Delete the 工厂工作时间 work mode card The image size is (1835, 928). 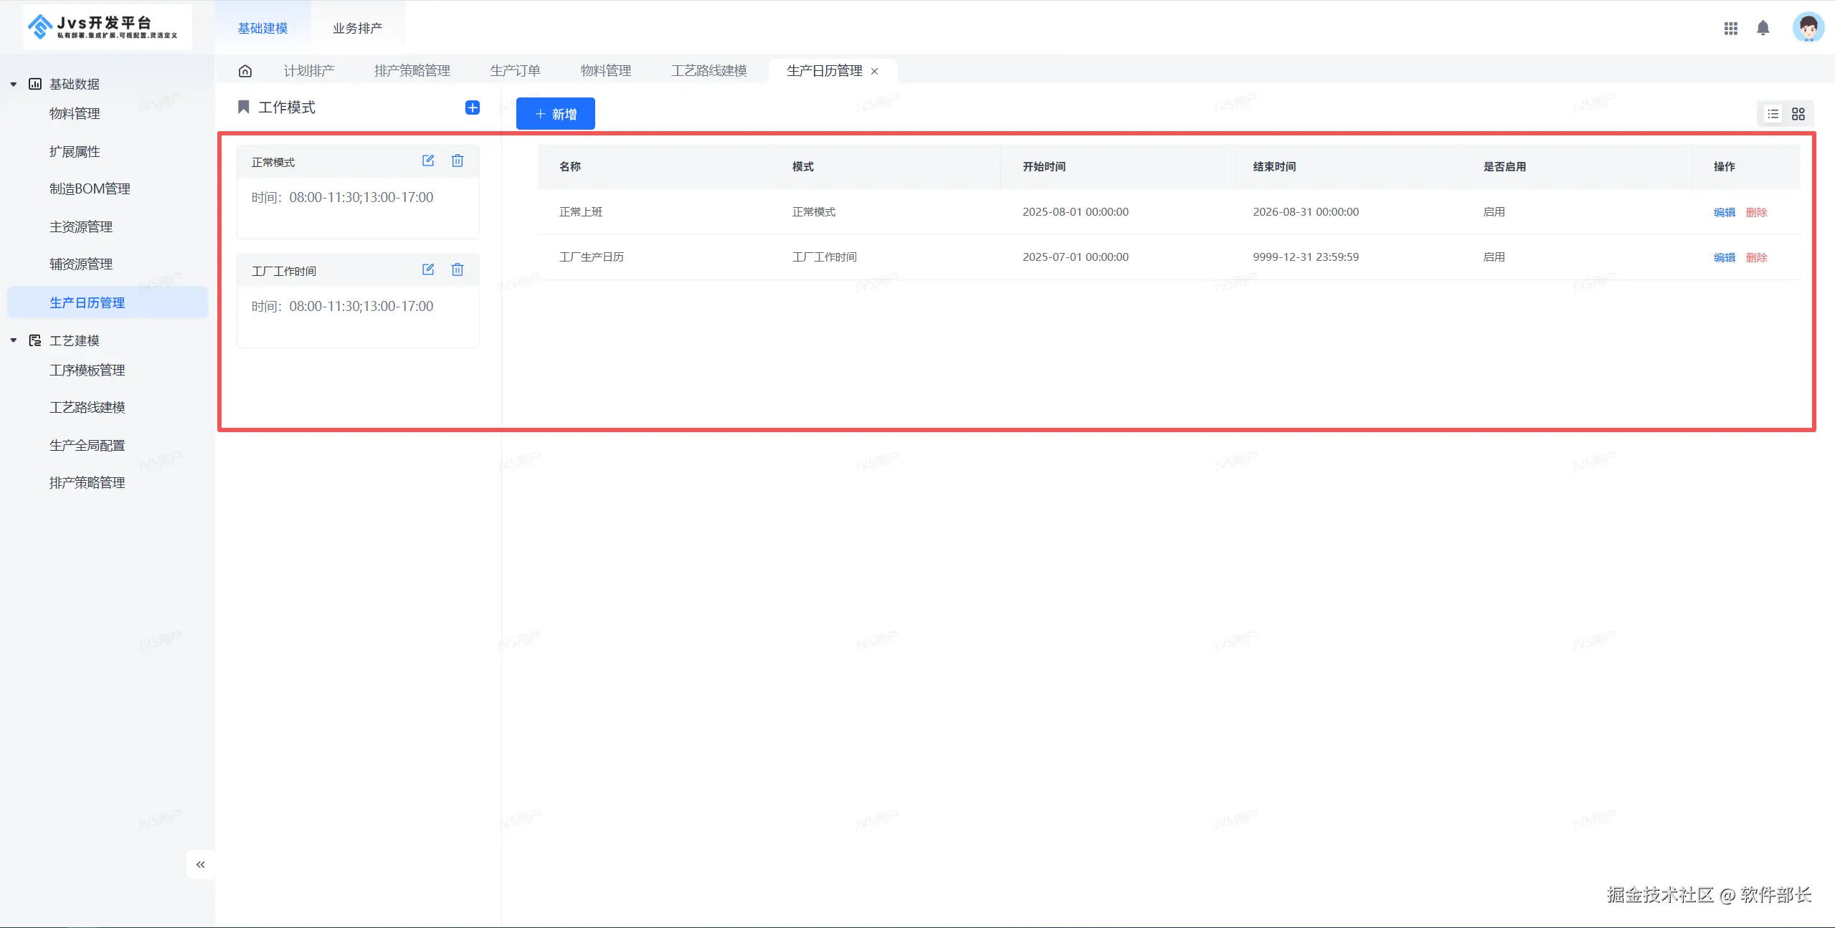tap(457, 269)
